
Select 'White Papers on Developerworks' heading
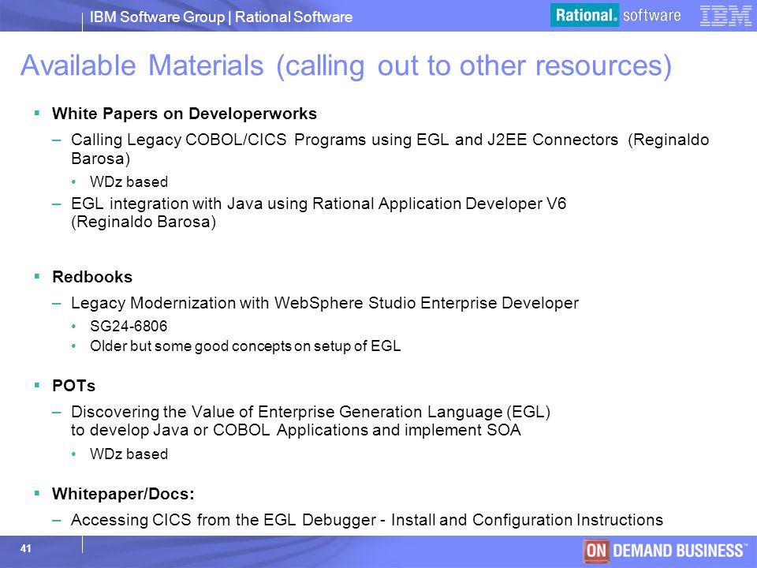(x=185, y=114)
